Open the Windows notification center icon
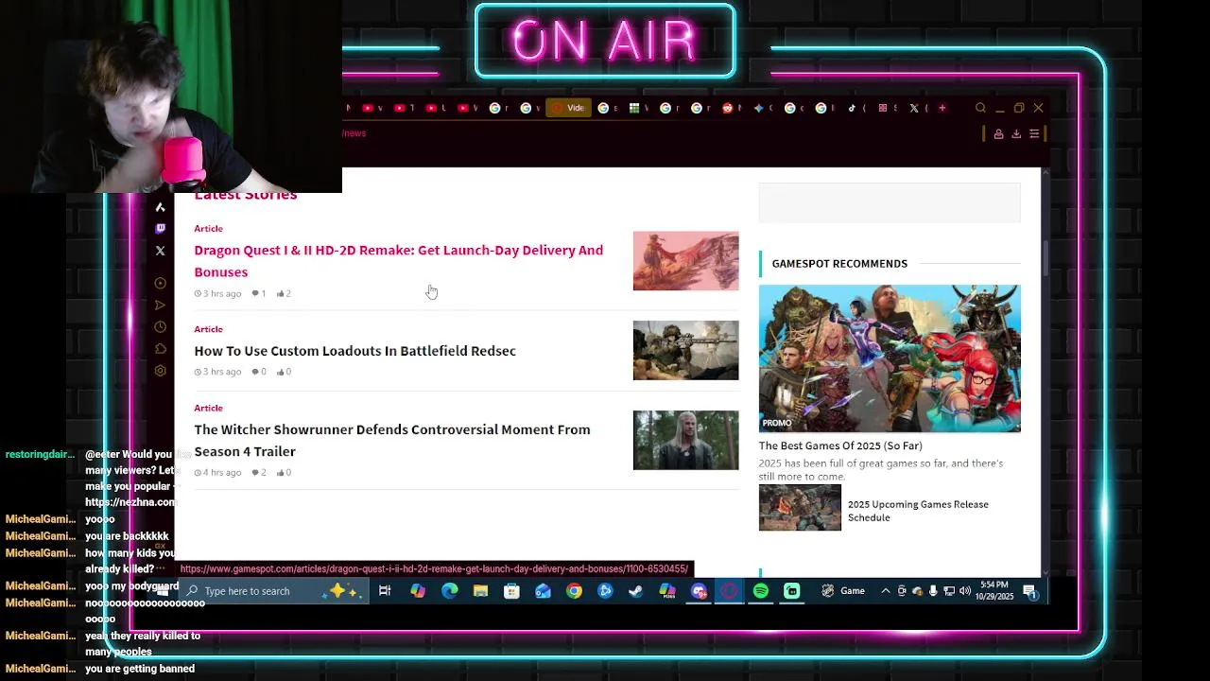 point(1029,591)
